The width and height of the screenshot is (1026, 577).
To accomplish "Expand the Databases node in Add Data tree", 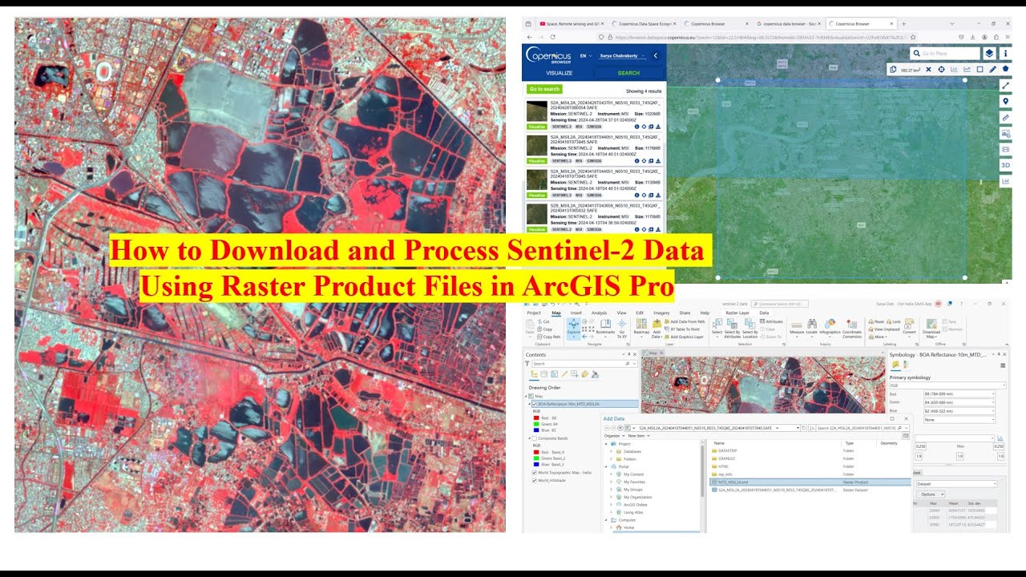I will pyautogui.click(x=611, y=451).
